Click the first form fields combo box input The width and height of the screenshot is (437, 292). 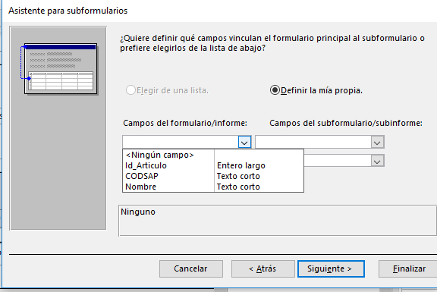tap(181, 143)
